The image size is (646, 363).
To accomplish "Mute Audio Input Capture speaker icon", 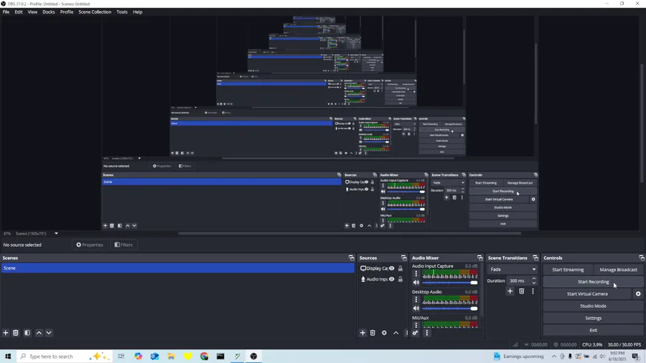I will pyautogui.click(x=416, y=283).
